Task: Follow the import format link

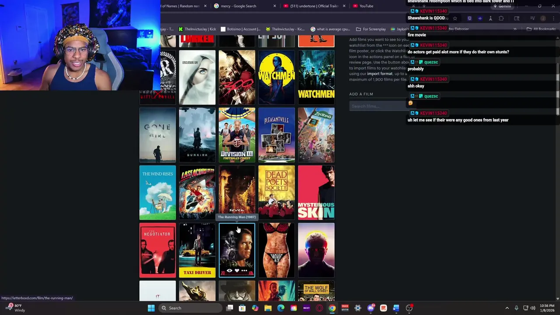Action: (x=380, y=73)
